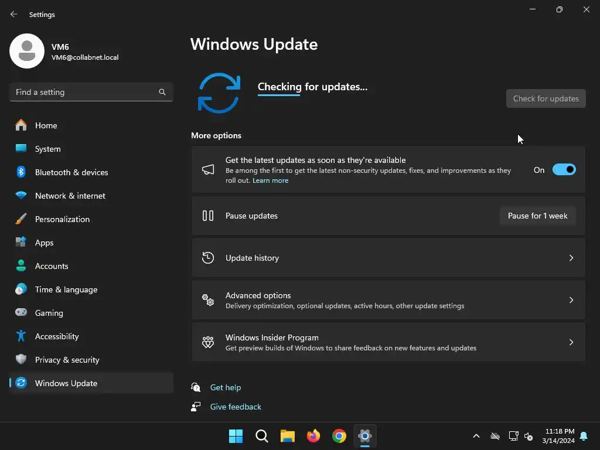Click the Give feedback link

tap(236, 407)
